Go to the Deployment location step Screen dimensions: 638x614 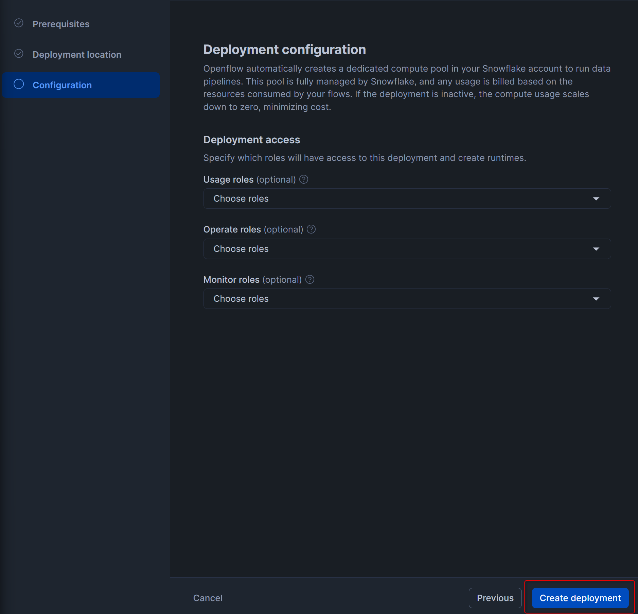pyautogui.click(x=77, y=55)
